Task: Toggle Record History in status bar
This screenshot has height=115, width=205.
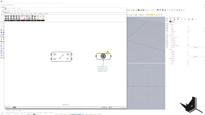Action: (x=85, y=114)
